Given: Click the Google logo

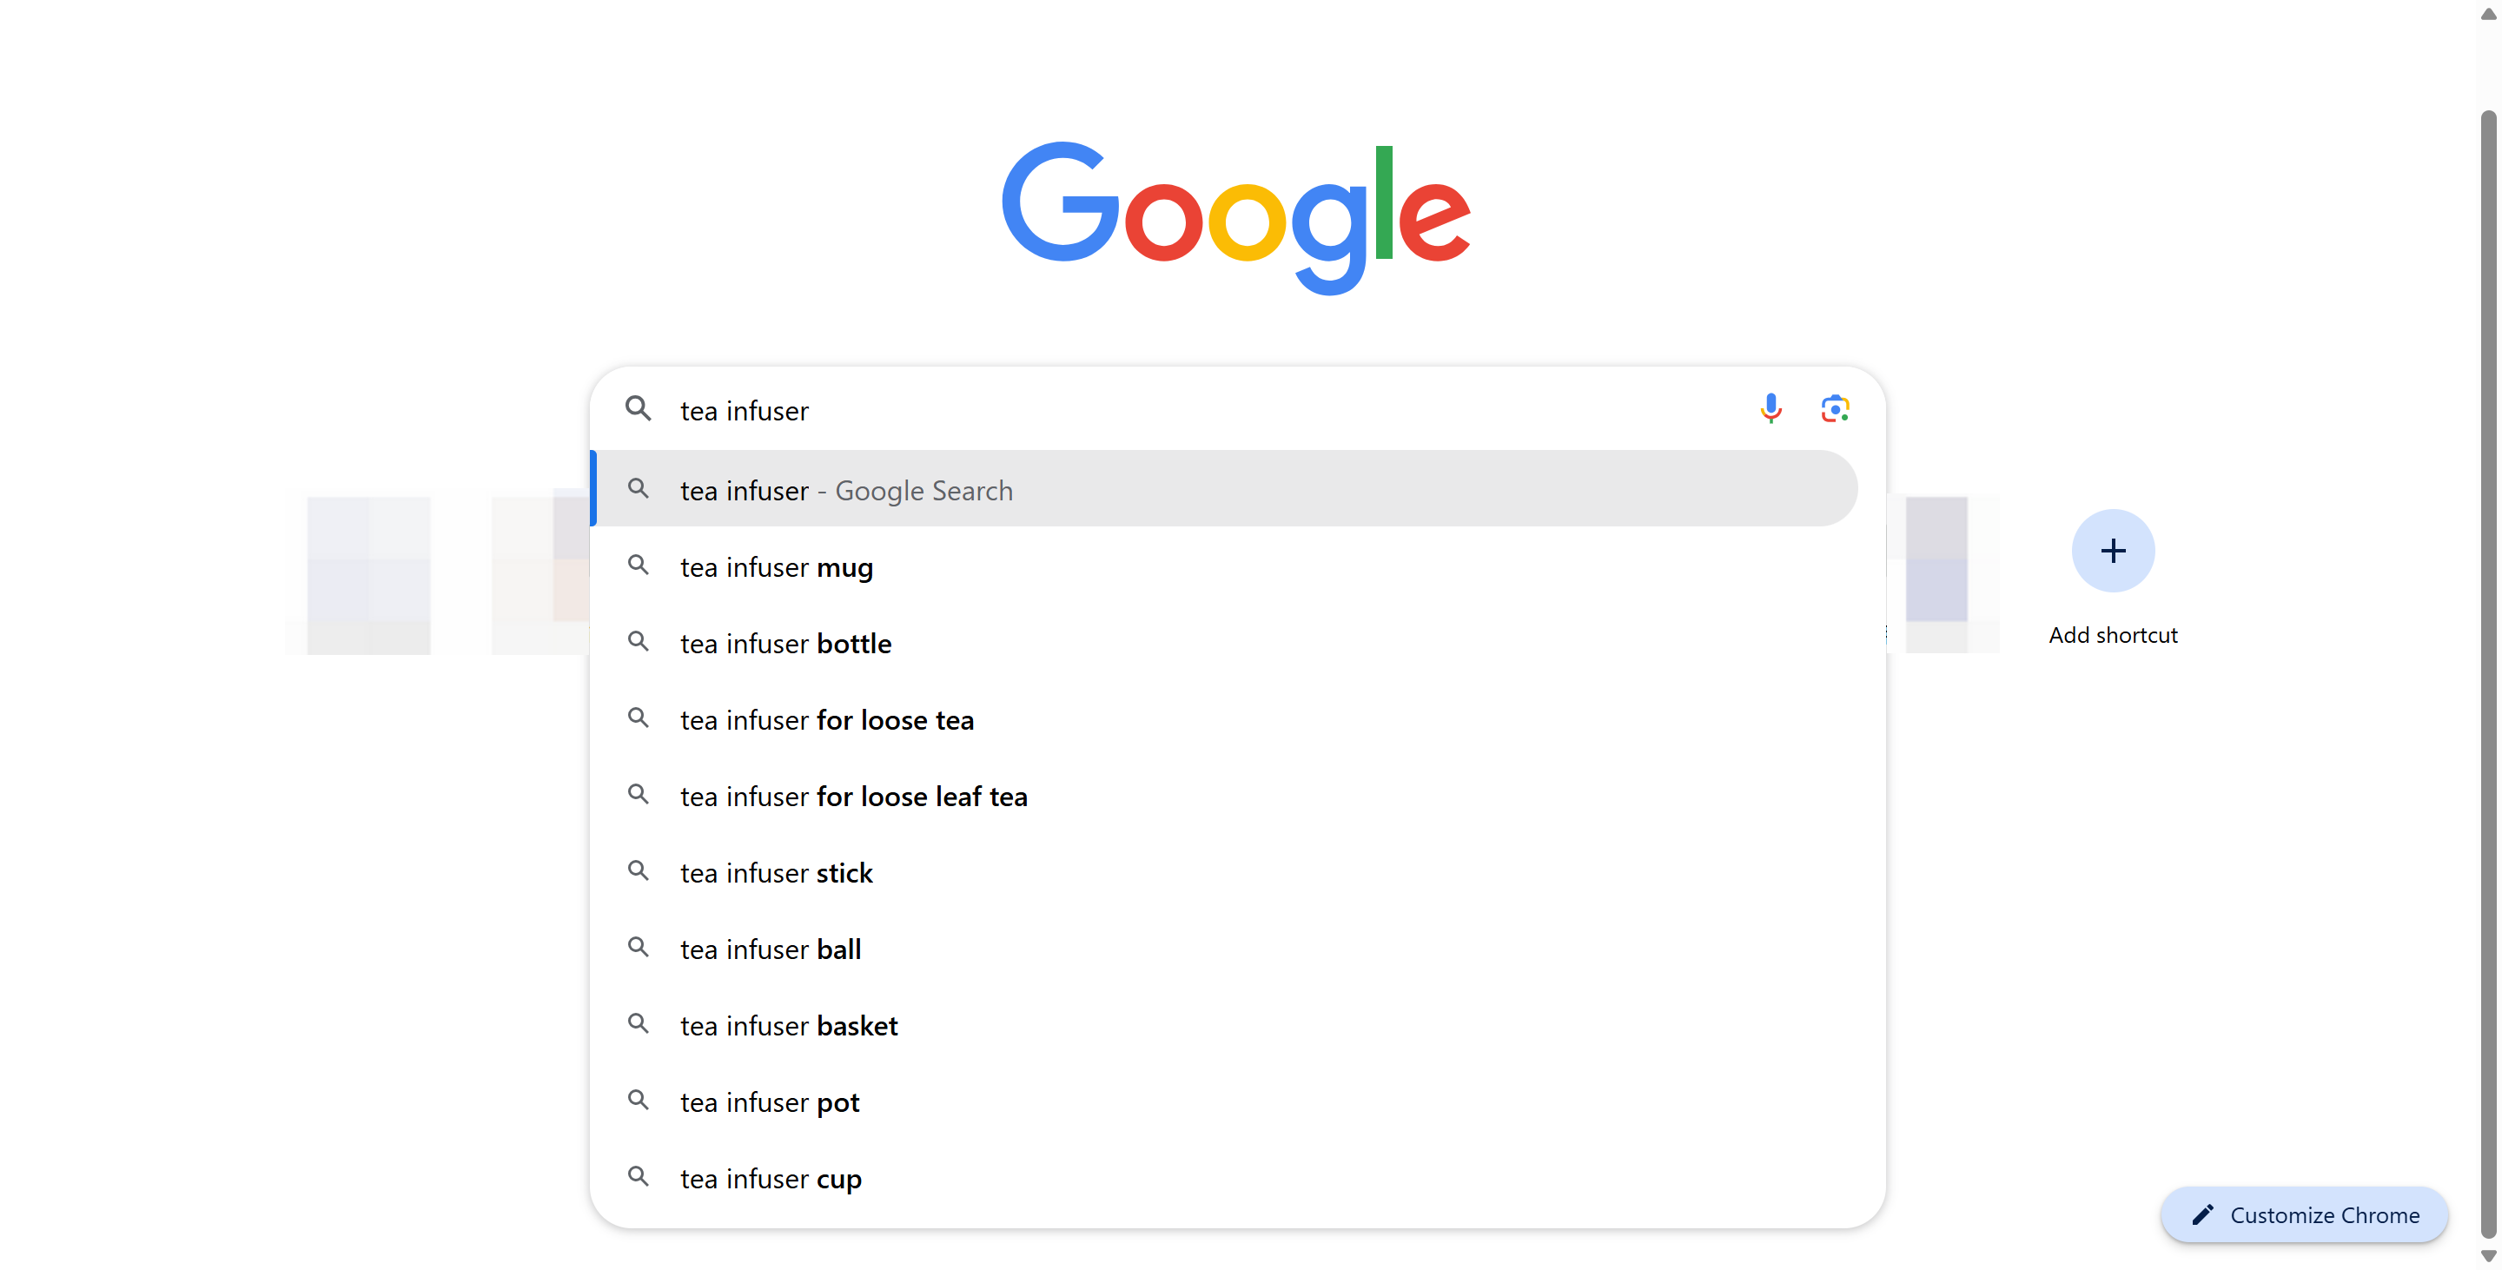Looking at the screenshot, I should coord(1235,215).
